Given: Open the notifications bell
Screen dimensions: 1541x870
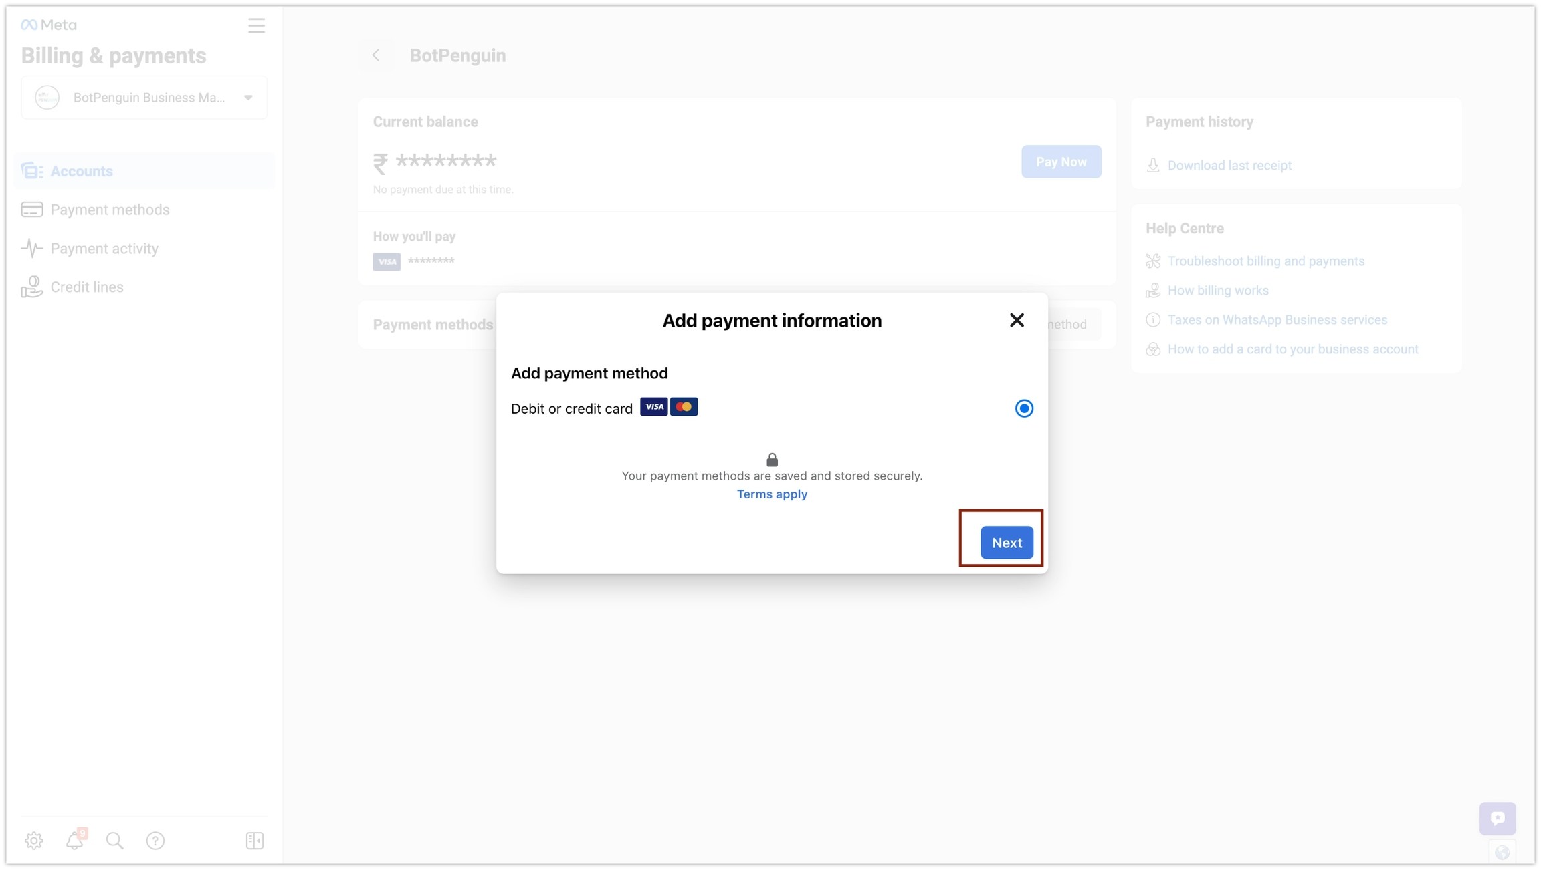Looking at the screenshot, I should coord(74,840).
